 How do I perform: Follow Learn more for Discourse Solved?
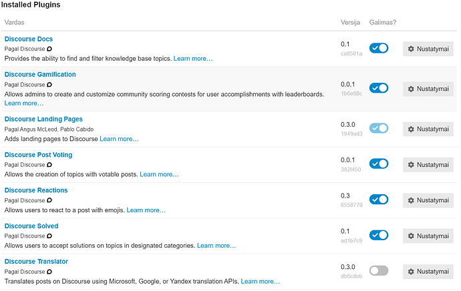pyautogui.click(x=216, y=246)
